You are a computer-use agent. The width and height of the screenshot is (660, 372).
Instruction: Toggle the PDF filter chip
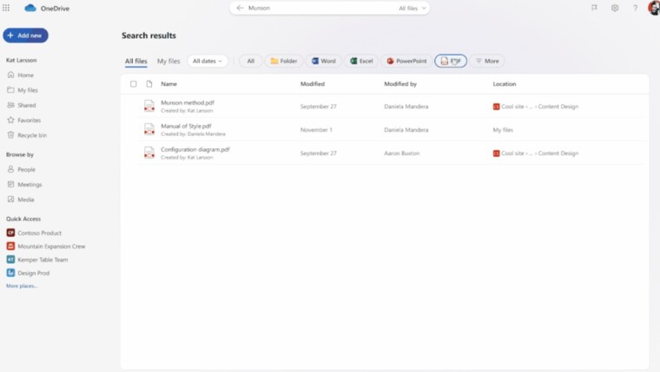tap(451, 61)
